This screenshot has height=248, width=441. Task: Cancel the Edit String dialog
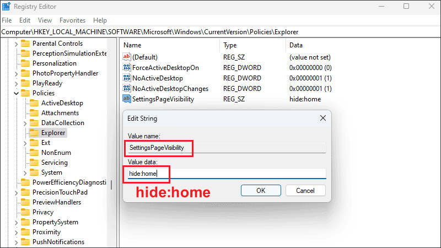click(305, 190)
